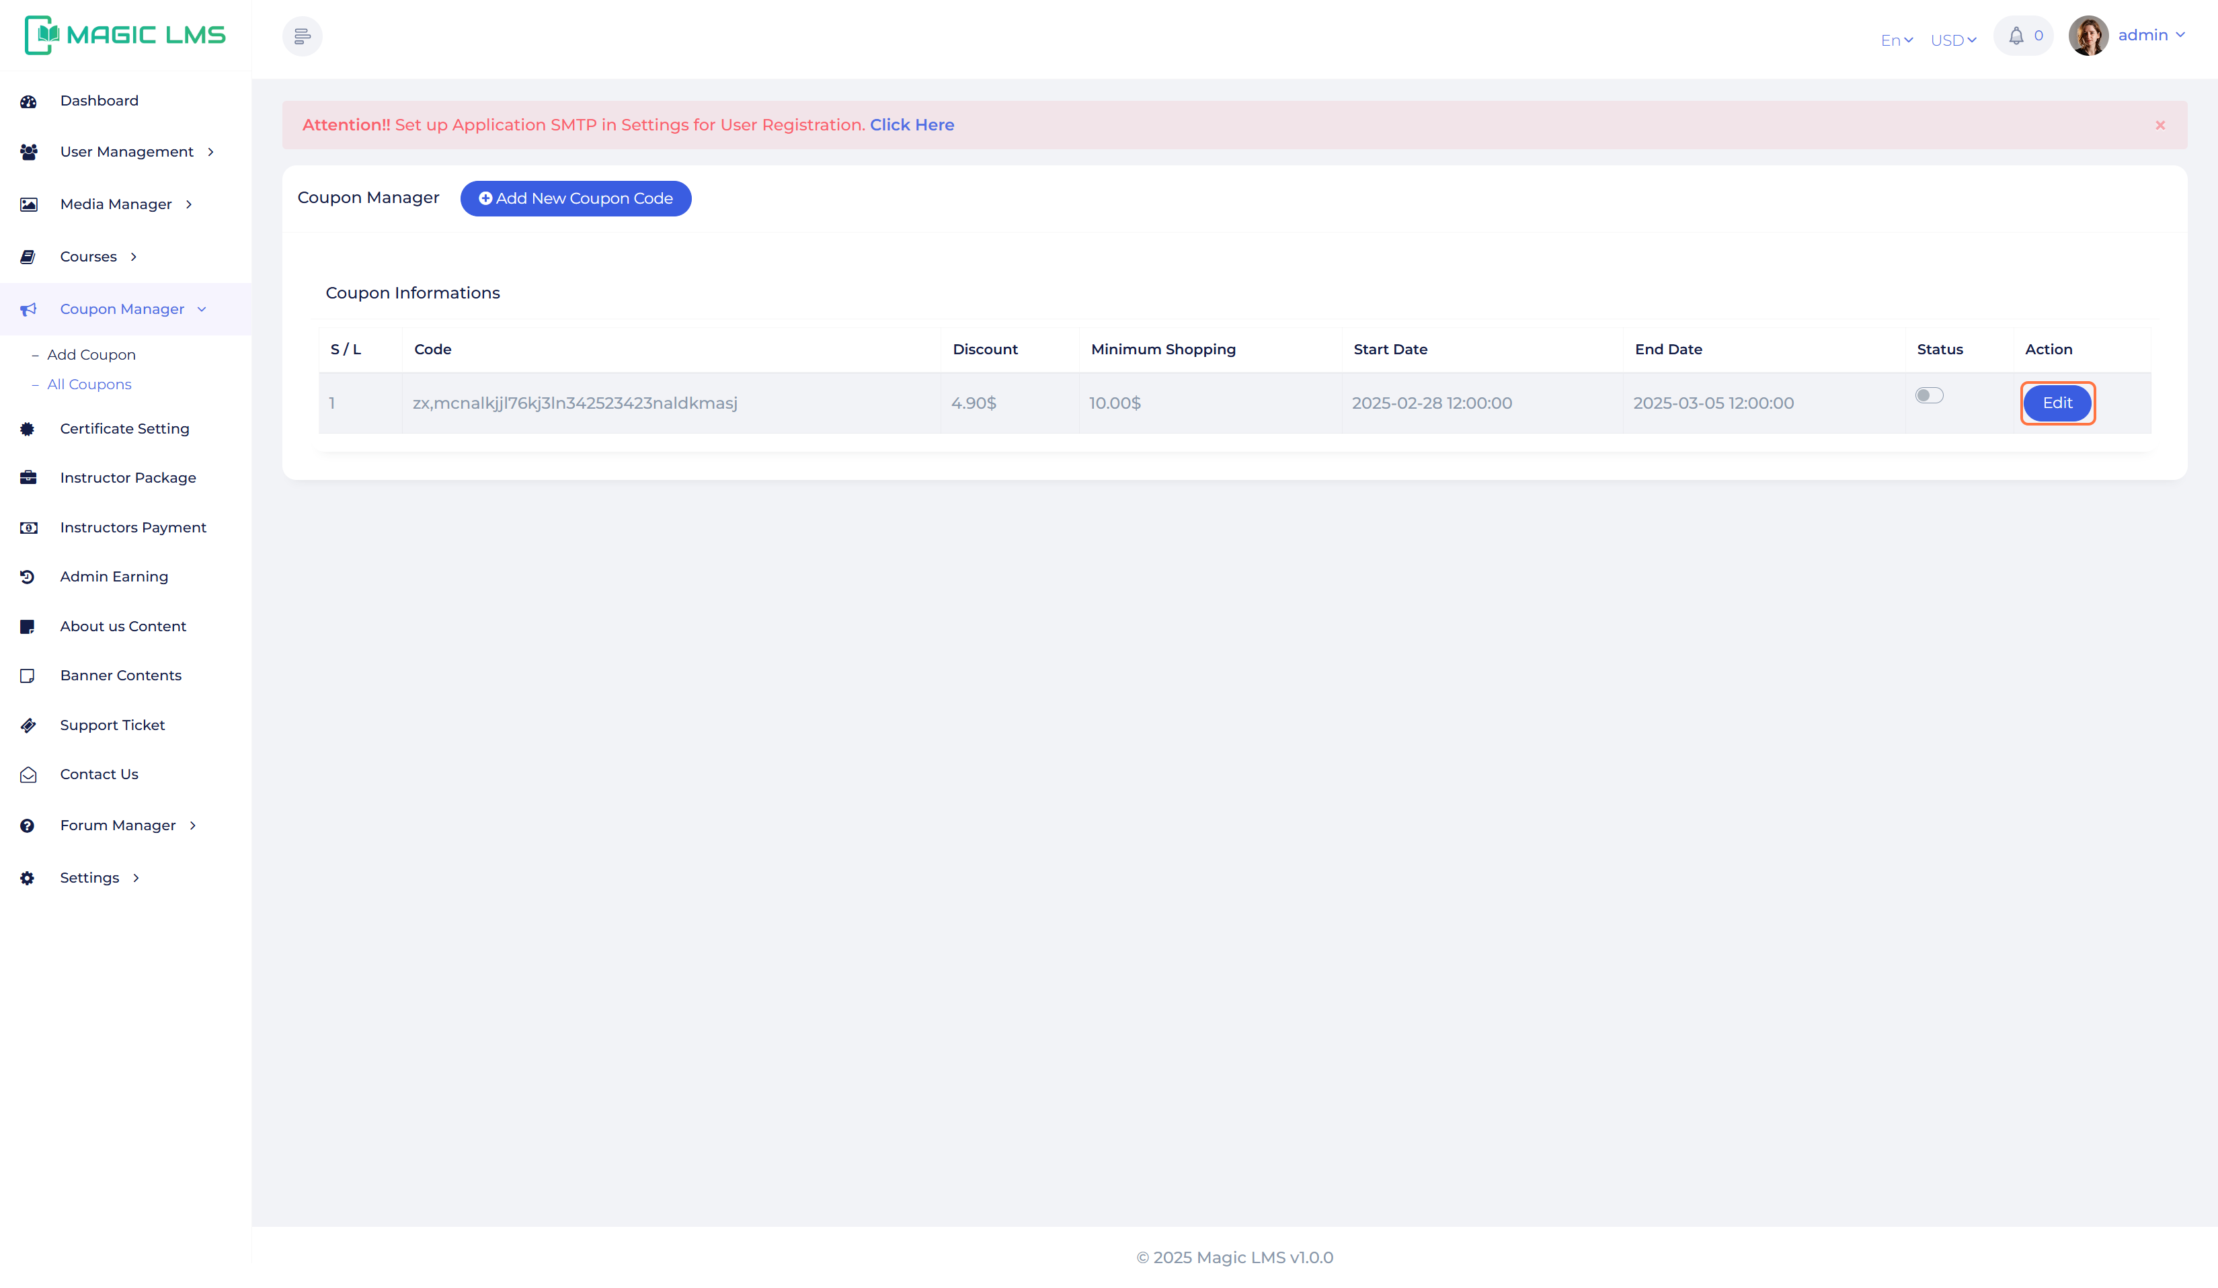Expand Forum Manager chevron
Viewport: 2218px width, 1288px height.
(193, 826)
